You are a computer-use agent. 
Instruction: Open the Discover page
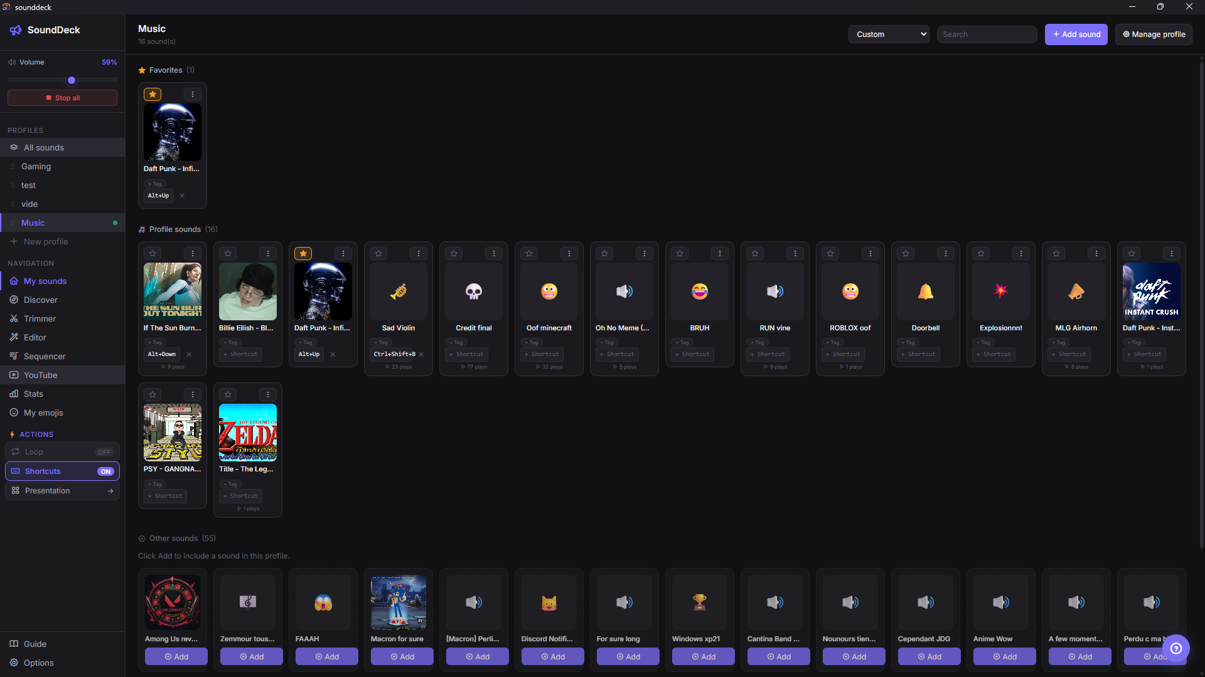(62, 300)
